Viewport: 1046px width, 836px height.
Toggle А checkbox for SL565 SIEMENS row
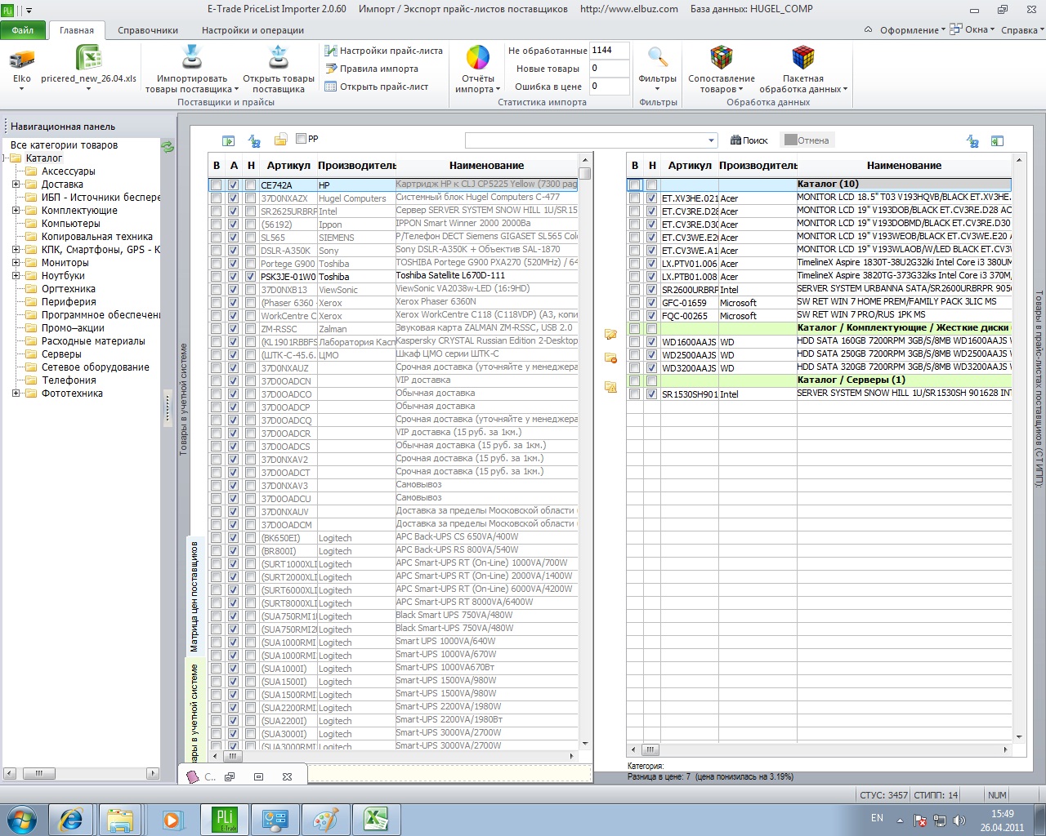tap(233, 238)
